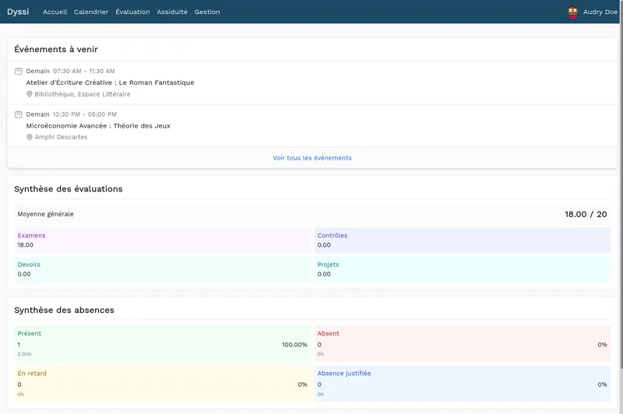The height and width of the screenshot is (414, 623).
Task: Open the Calendrier menu
Action: point(91,12)
